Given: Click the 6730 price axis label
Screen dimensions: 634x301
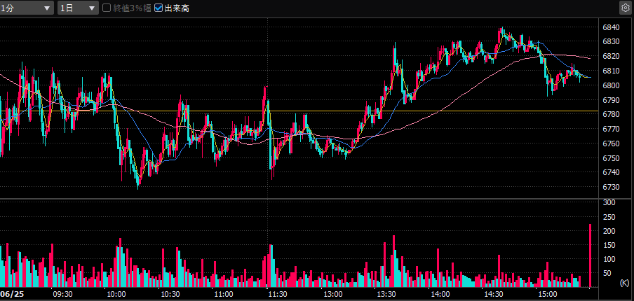Looking at the screenshot, I should click(611, 187).
